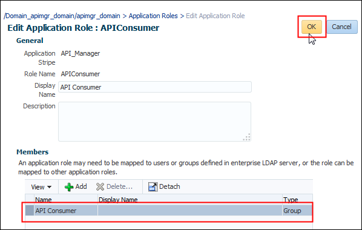This screenshot has width=362, height=230.
Task: Click the Group type cell
Action: (x=297, y=211)
